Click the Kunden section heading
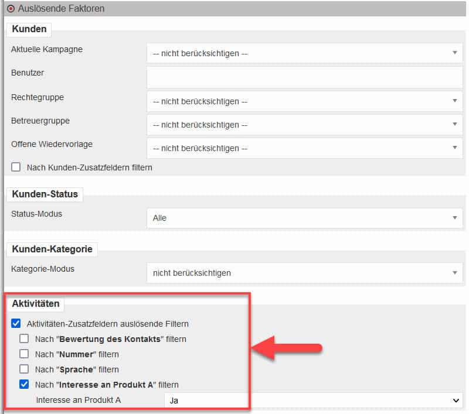 coord(29,29)
